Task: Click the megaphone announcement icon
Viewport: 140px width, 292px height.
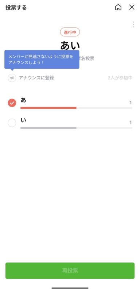Action: [x=12, y=78]
